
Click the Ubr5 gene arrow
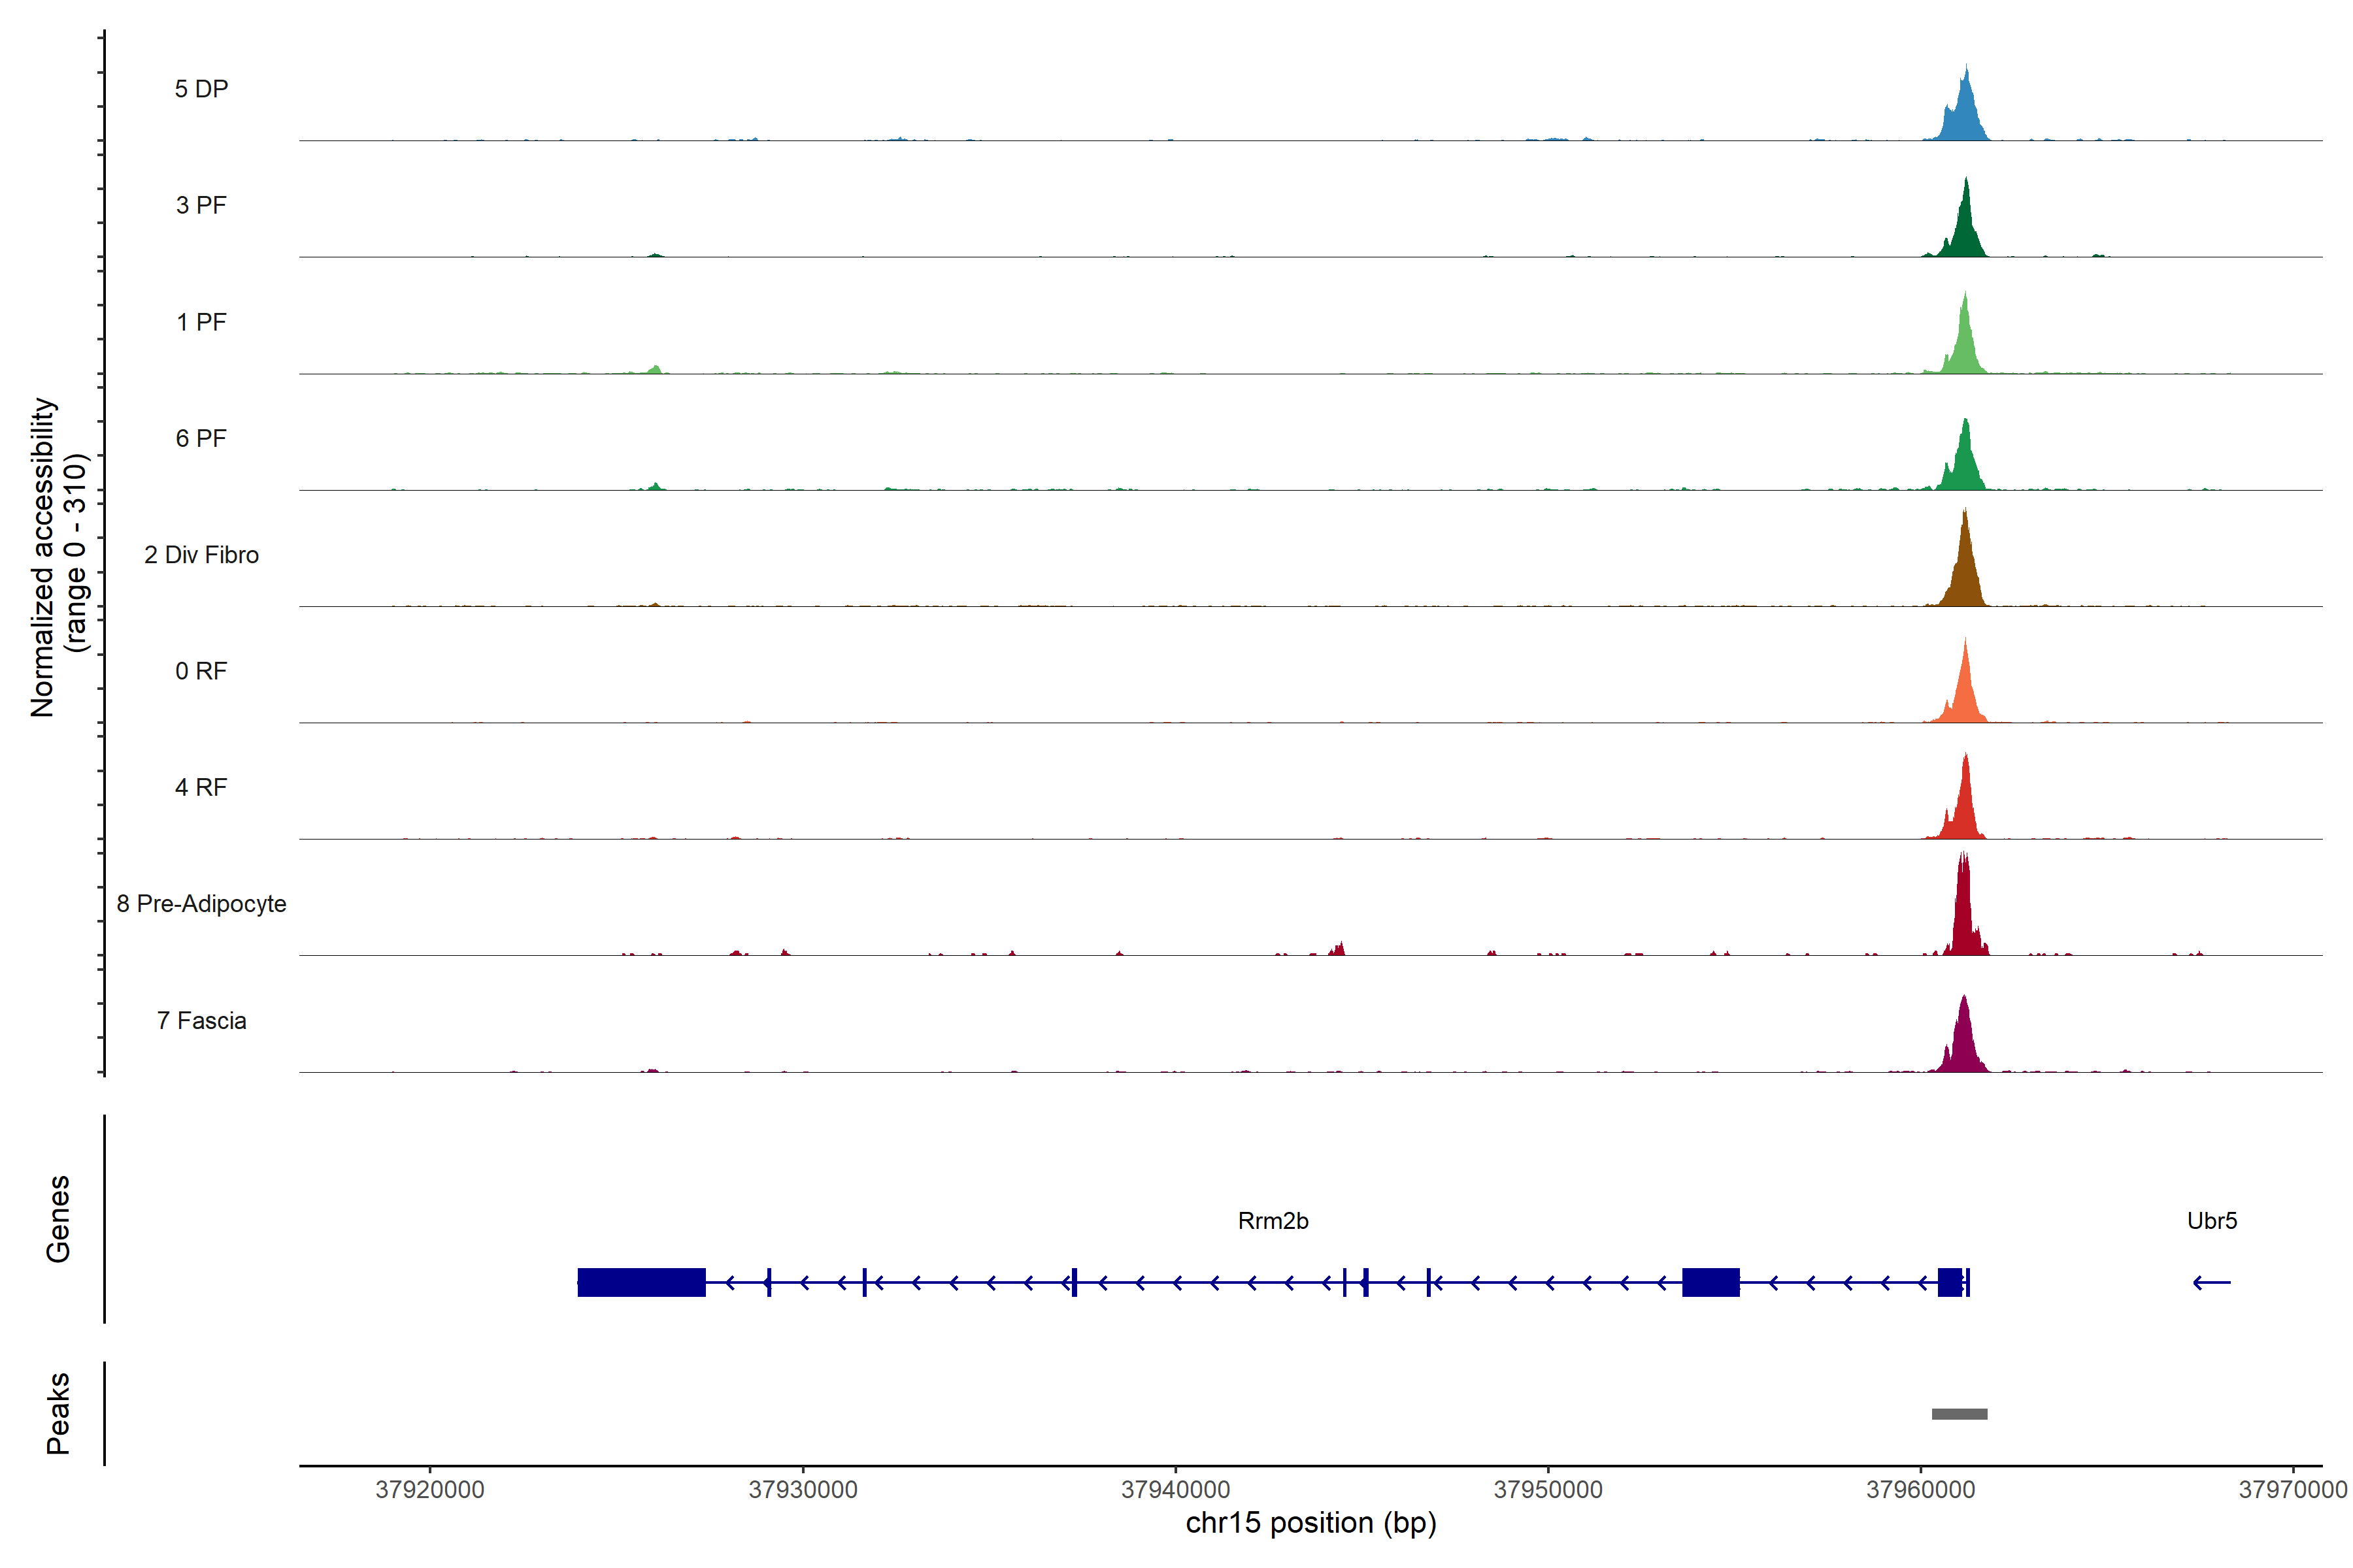pos(2211,1282)
